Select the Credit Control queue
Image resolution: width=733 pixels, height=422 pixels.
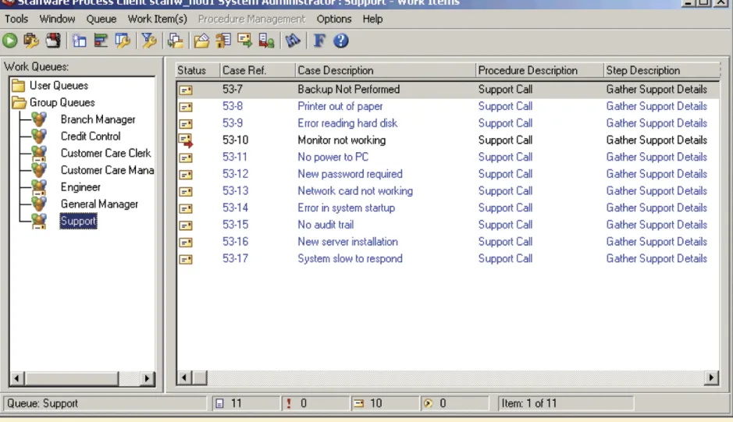coord(91,137)
